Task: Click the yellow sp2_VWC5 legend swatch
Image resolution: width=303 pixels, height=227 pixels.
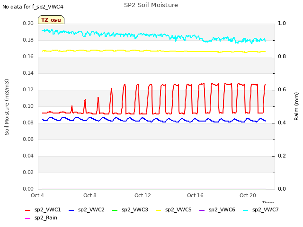Action: click(159, 210)
